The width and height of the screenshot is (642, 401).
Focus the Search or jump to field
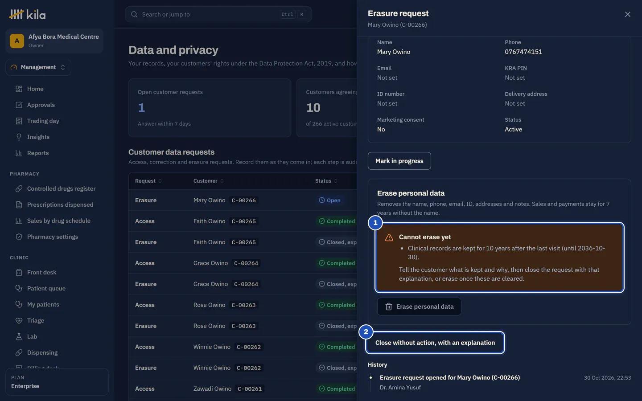218,14
